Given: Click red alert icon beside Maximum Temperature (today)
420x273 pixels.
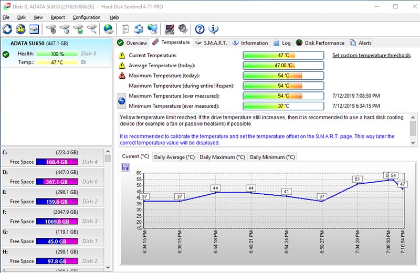Looking at the screenshot, I should click(122, 76).
